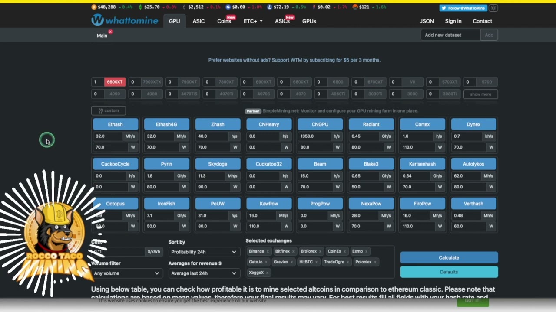Image resolution: width=556 pixels, height=312 pixels.
Task: Open the Sign in link
Action: click(453, 21)
